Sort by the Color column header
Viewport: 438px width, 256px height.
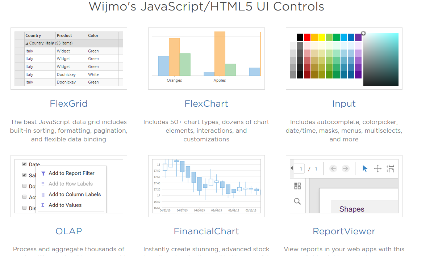pos(103,35)
